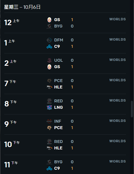
Task: Click the BYG team logo in the 12 AM match
Action: pos(49,26)
